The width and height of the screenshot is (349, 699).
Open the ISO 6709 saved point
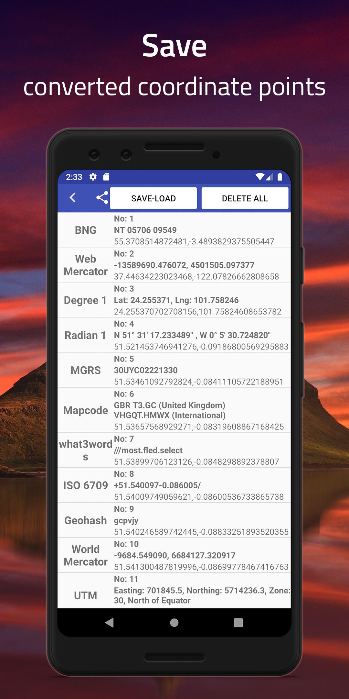(x=174, y=485)
